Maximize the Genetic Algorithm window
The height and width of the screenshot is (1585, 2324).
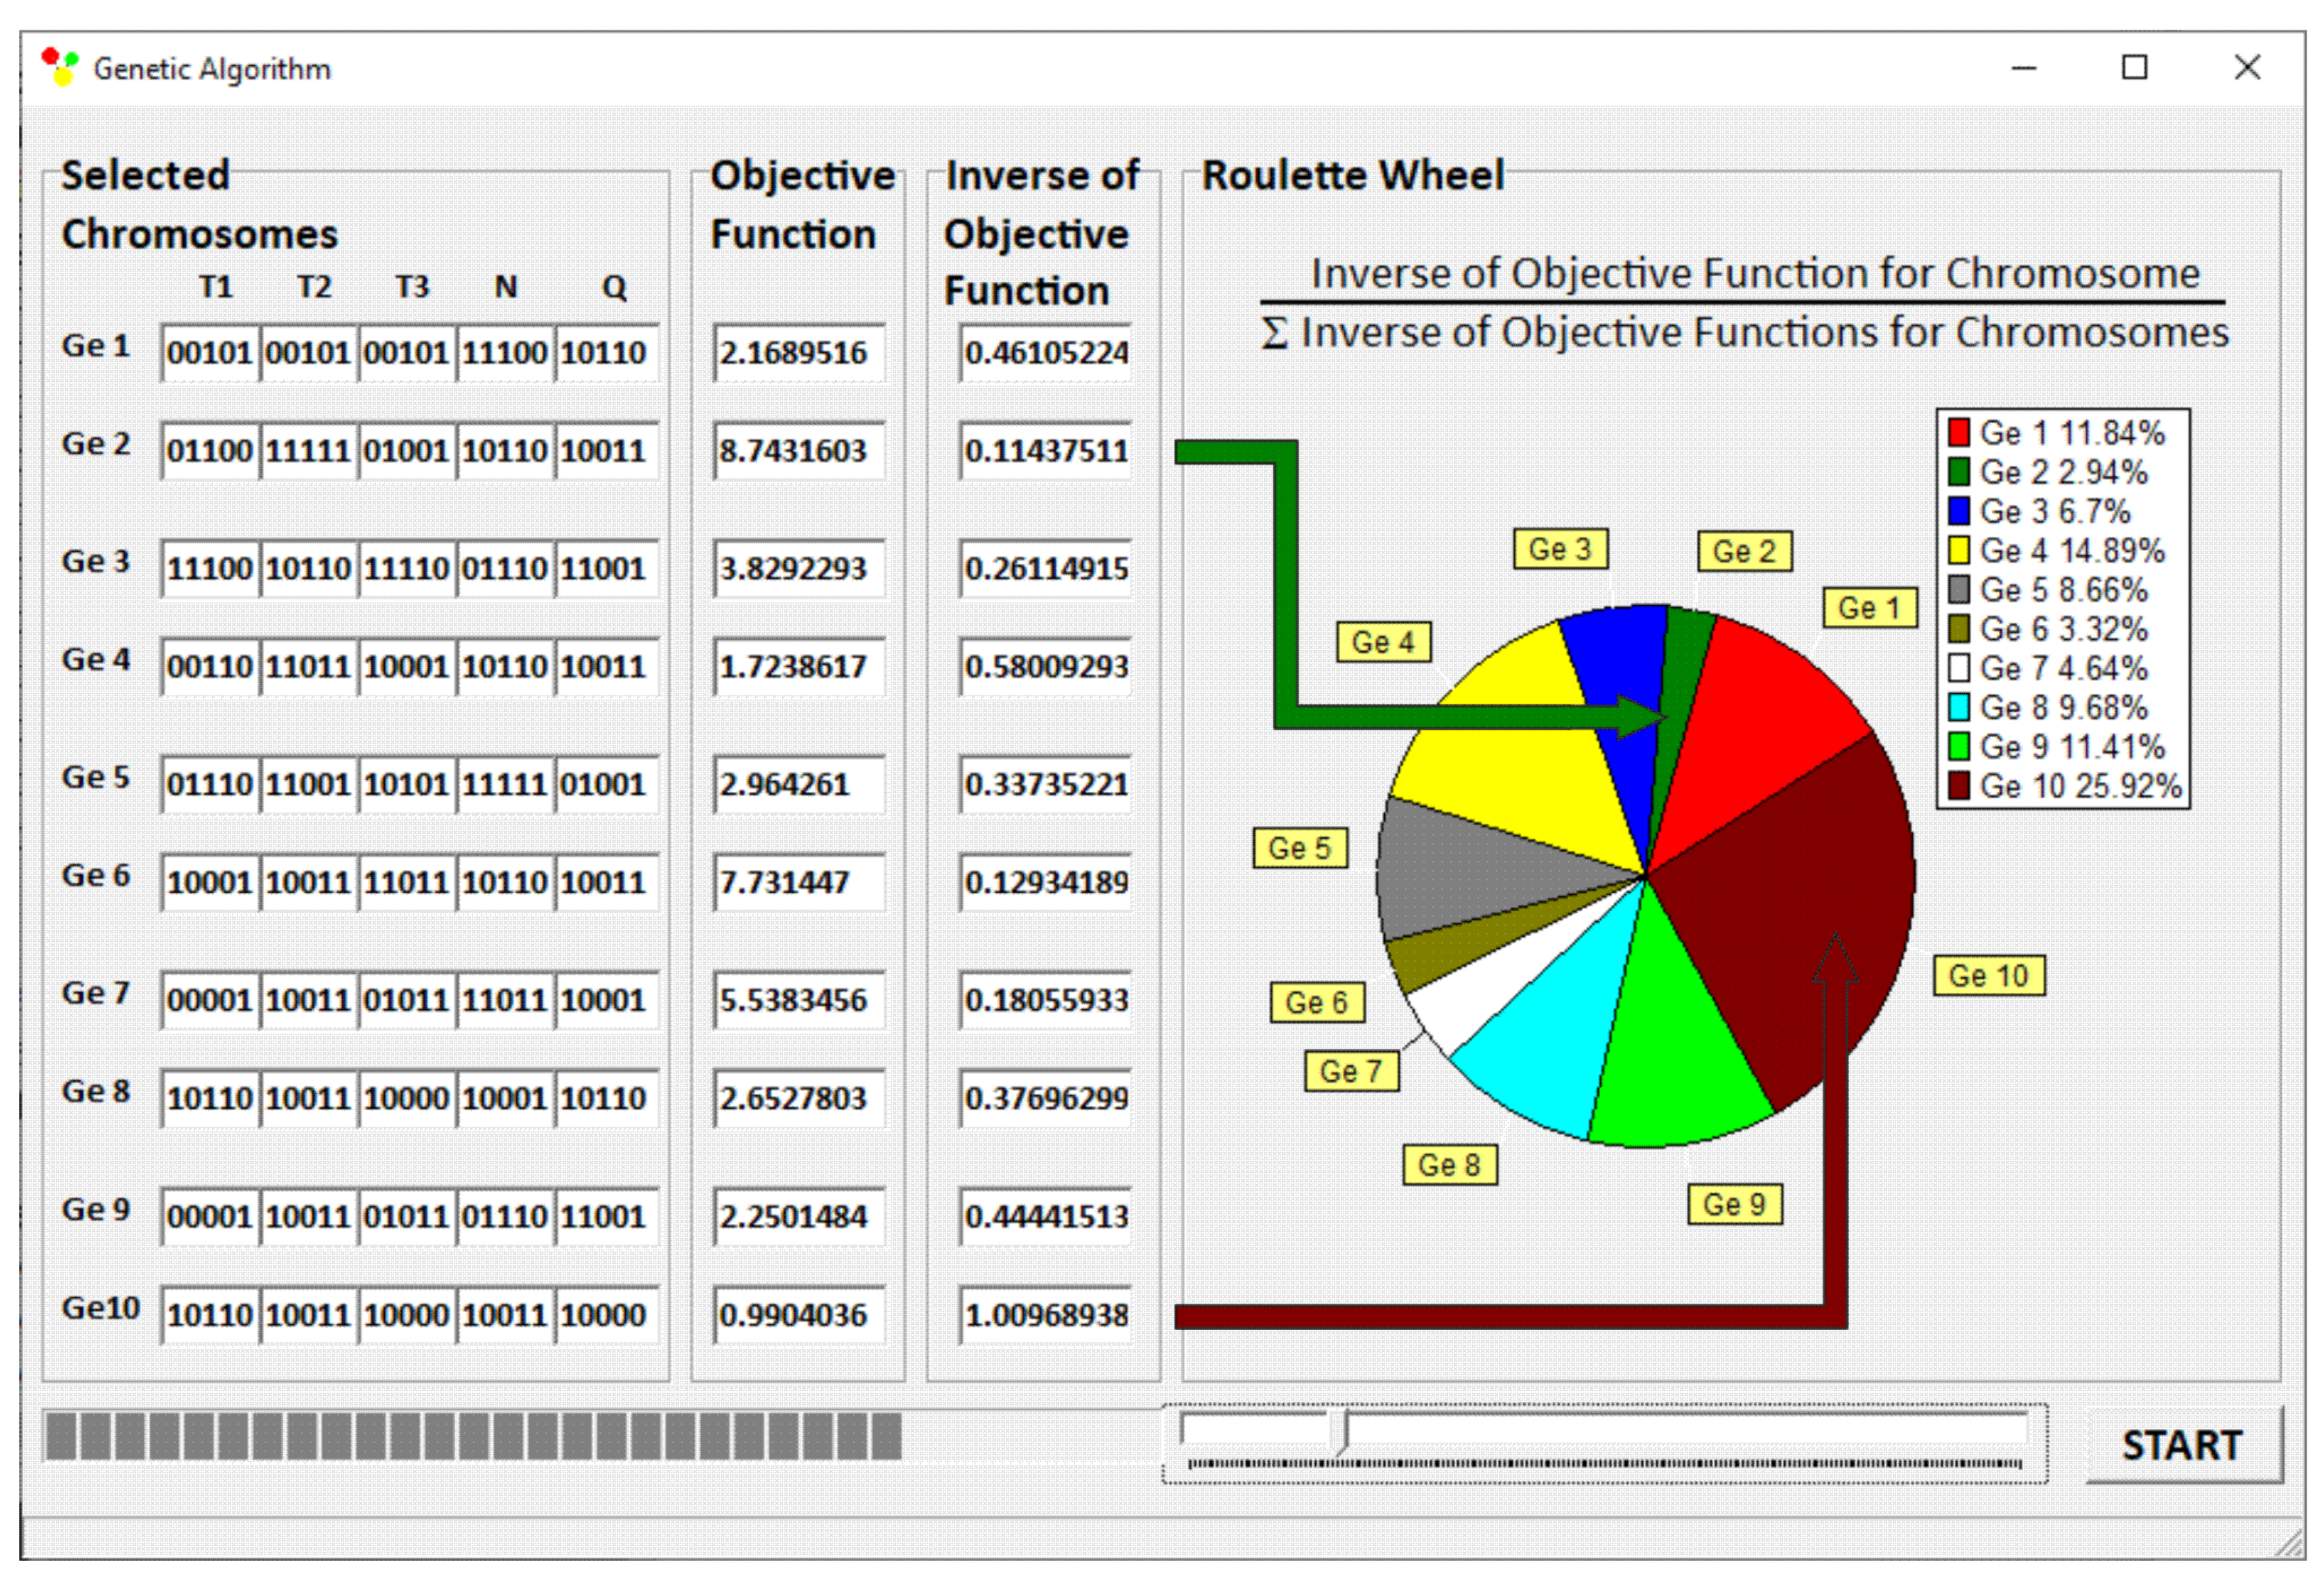click(2134, 67)
